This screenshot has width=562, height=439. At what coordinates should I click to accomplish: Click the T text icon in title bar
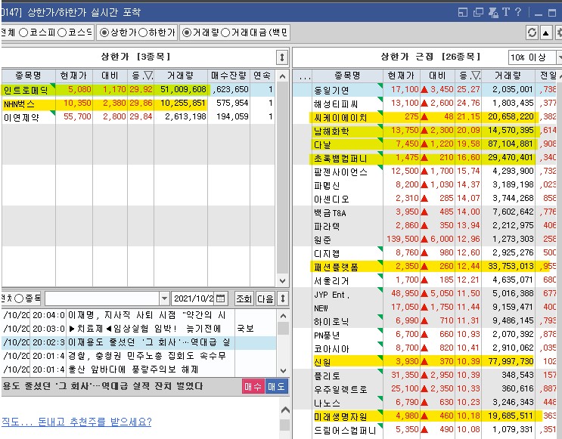506,12
